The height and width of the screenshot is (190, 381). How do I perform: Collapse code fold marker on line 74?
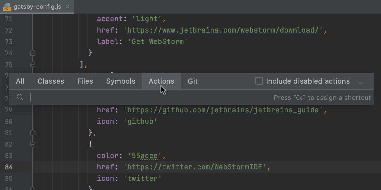tap(33, 53)
